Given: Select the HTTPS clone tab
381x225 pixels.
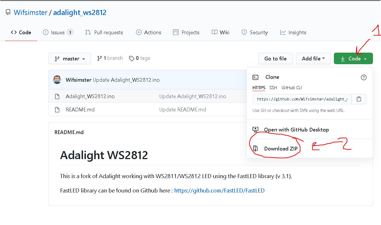Looking at the screenshot, I should pyautogui.click(x=259, y=88).
